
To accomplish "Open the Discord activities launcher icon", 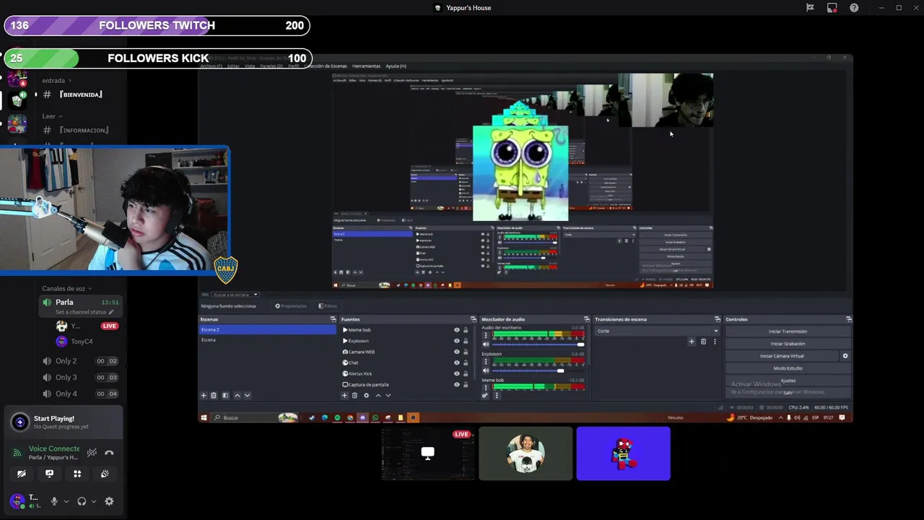I will coord(77,474).
